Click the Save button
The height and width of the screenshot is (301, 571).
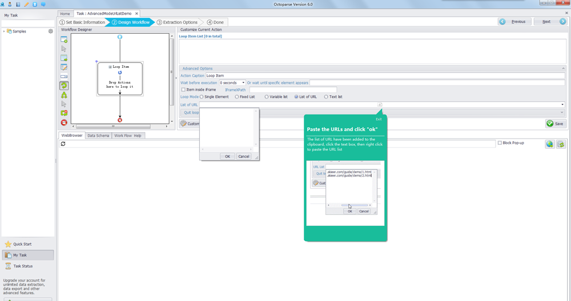(x=555, y=124)
